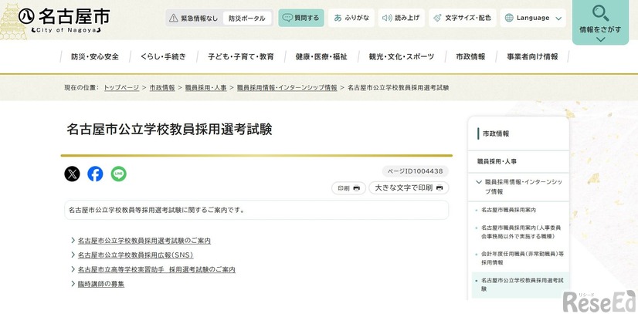Click the Language globe icon
The image size is (638, 314).
tap(508, 18)
